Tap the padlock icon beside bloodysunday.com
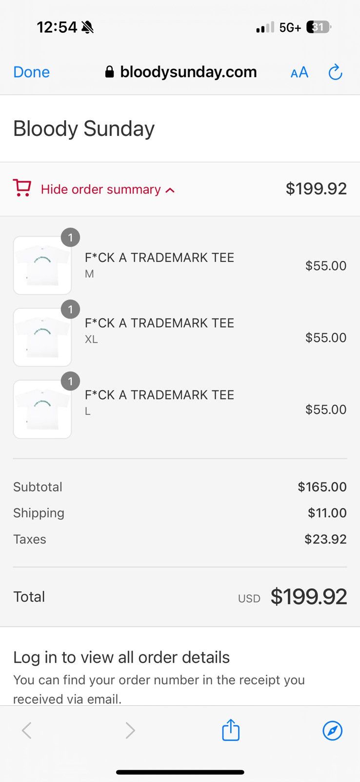Viewport: 360px width, 782px height. click(109, 72)
